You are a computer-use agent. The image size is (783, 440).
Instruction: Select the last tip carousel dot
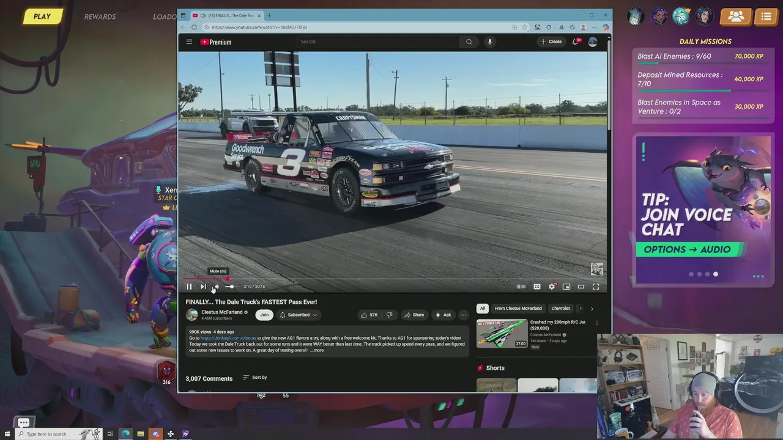click(x=716, y=274)
